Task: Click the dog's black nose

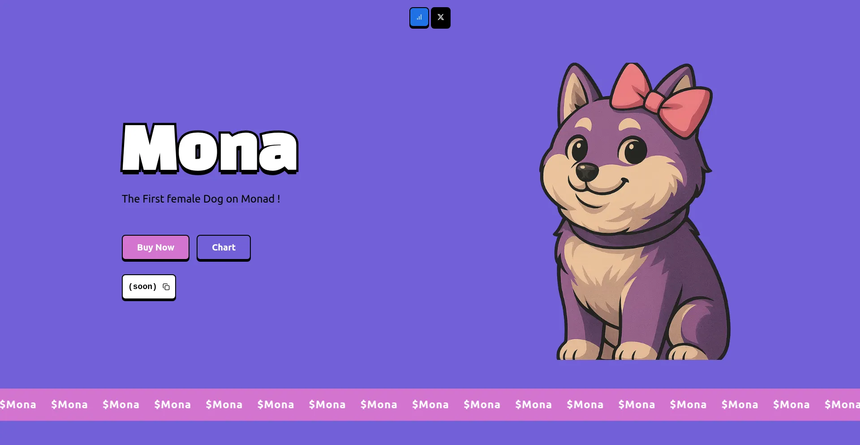Action: pyautogui.click(x=586, y=172)
